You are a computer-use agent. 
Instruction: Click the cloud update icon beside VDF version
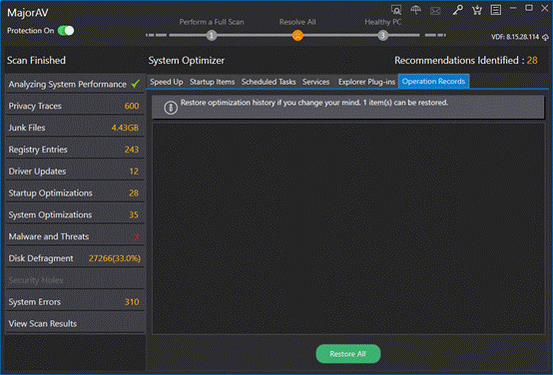click(545, 37)
